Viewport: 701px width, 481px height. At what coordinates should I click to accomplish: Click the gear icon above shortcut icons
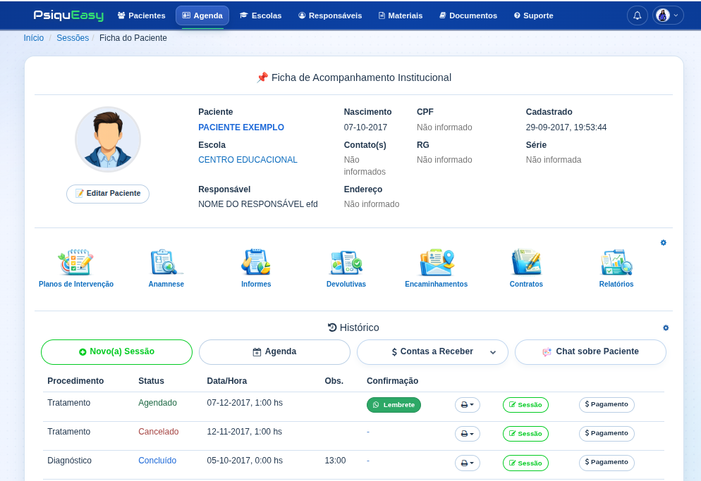point(664,242)
